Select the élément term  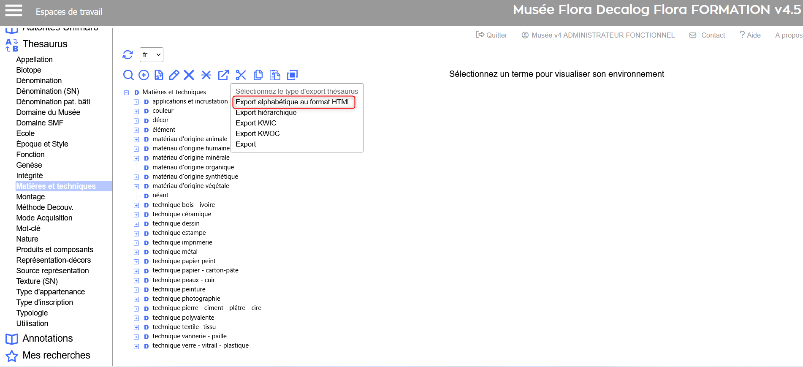tap(164, 130)
